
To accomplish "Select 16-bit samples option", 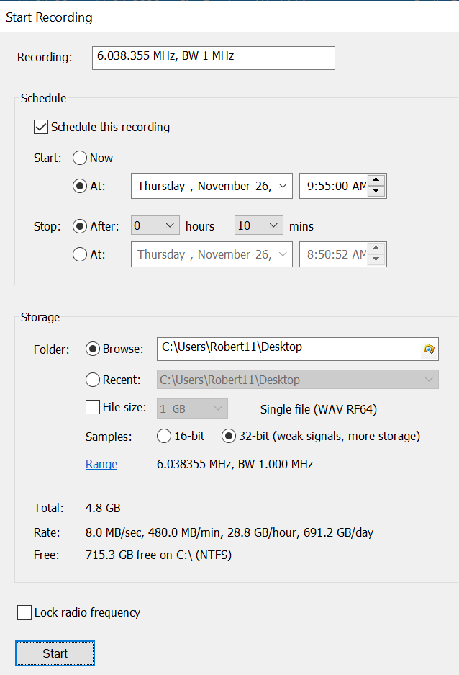I will point(163,436).
